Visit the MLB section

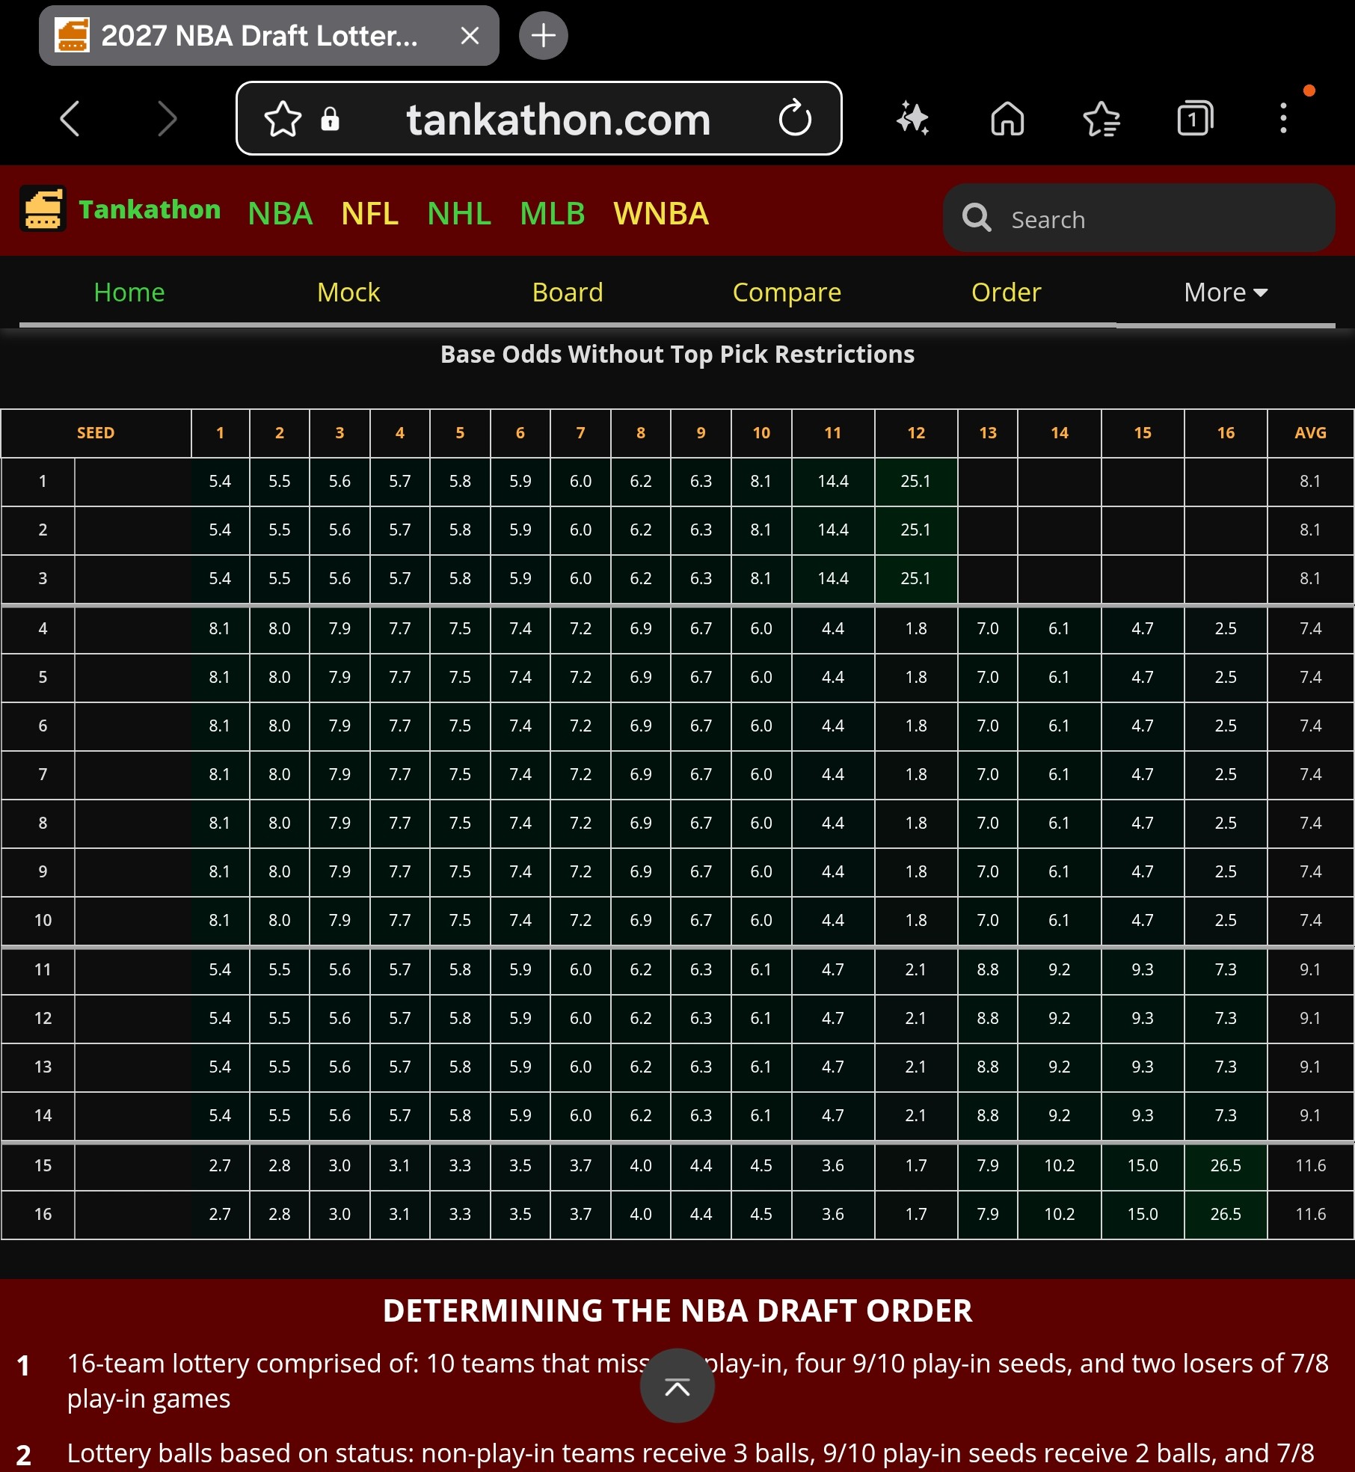pyautogui.click(x=553, y=214)
